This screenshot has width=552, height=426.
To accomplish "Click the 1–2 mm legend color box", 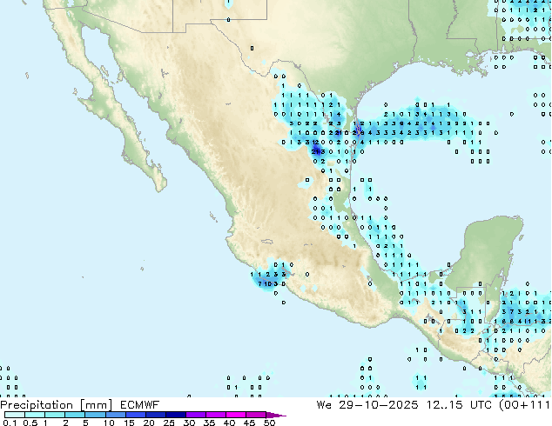I will click(55, 415).
